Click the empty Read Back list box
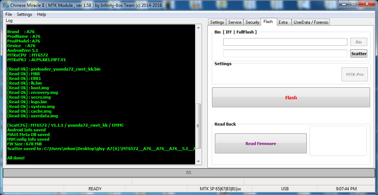The width and height of the screenshot is (378, 195). click(x=338, y=141)
